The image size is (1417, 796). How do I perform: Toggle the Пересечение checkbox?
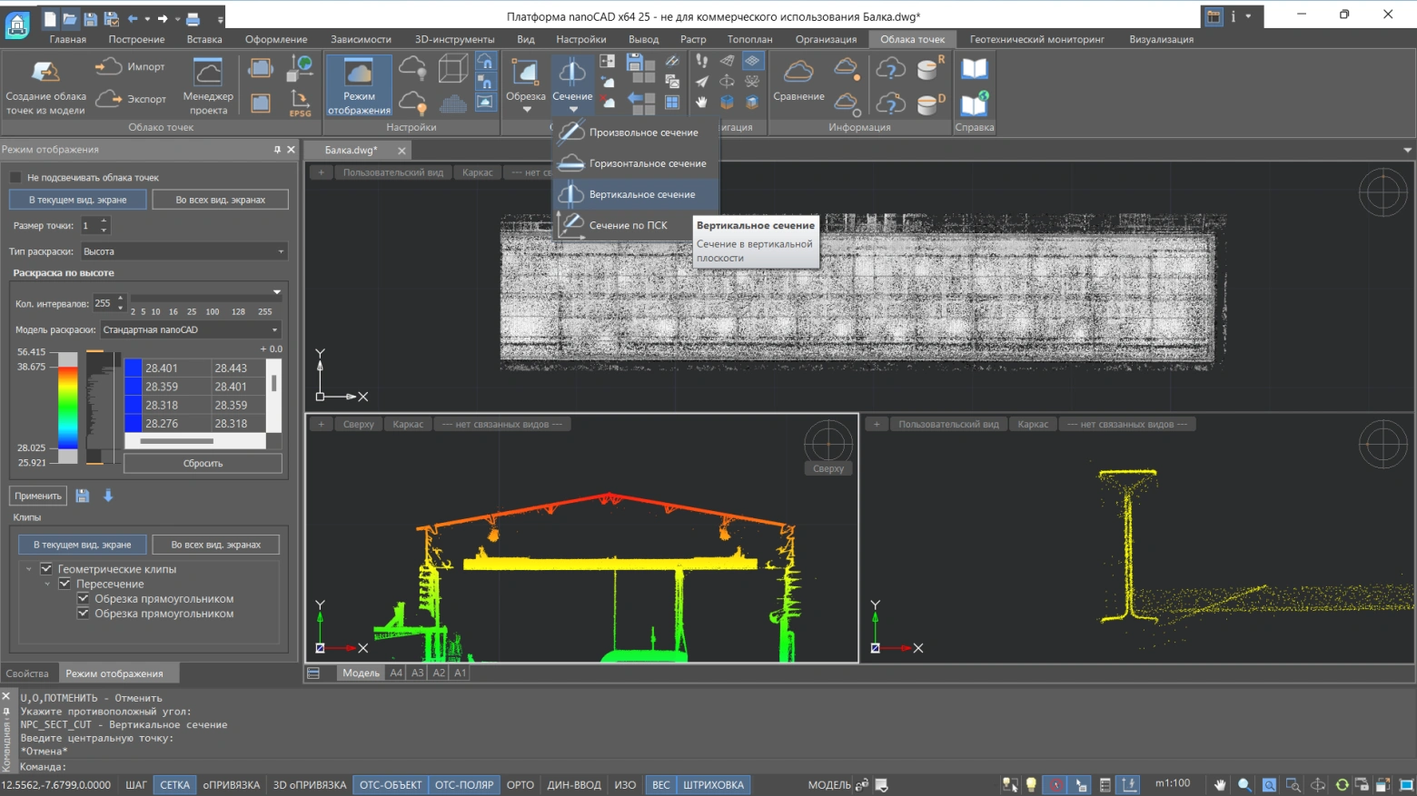tap(64, 585)
